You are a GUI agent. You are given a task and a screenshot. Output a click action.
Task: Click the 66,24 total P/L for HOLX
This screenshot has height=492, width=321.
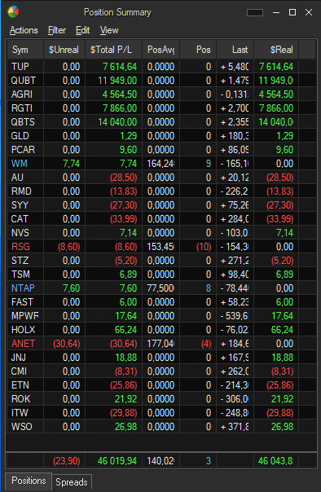[x=125, y=329]
